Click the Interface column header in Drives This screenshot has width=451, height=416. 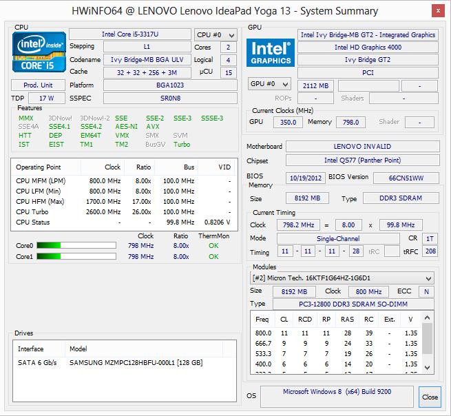(39, 349)
